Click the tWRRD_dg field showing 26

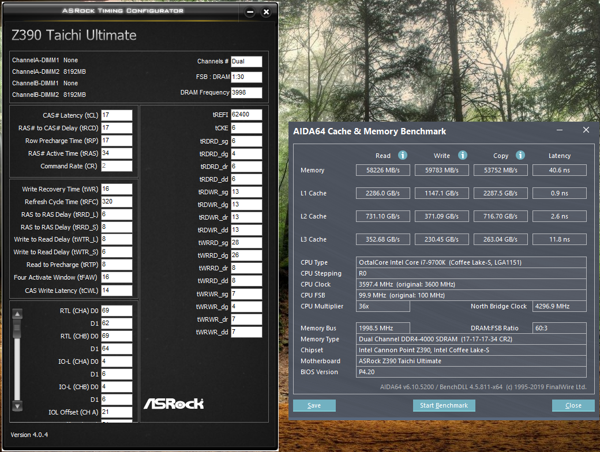(x=246, y=255)
